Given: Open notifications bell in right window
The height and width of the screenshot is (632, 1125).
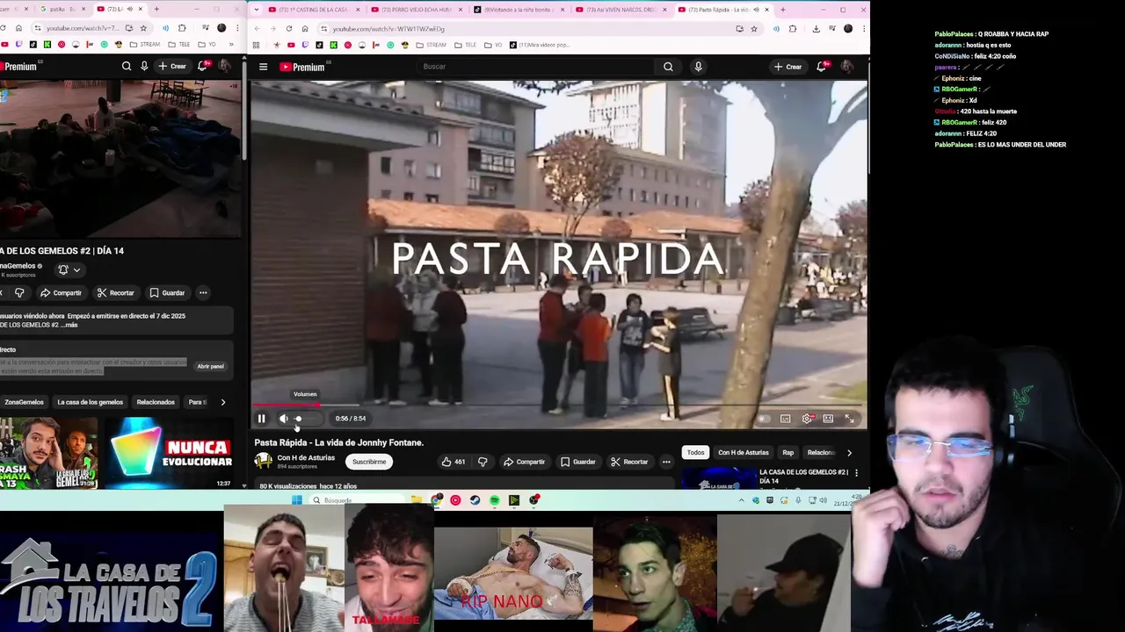Looking at the screenshot, I should point(821,67).
